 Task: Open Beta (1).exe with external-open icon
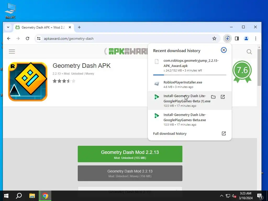222,97
